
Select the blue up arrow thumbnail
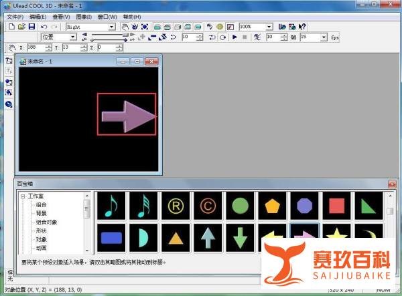[x=208, y=238]
